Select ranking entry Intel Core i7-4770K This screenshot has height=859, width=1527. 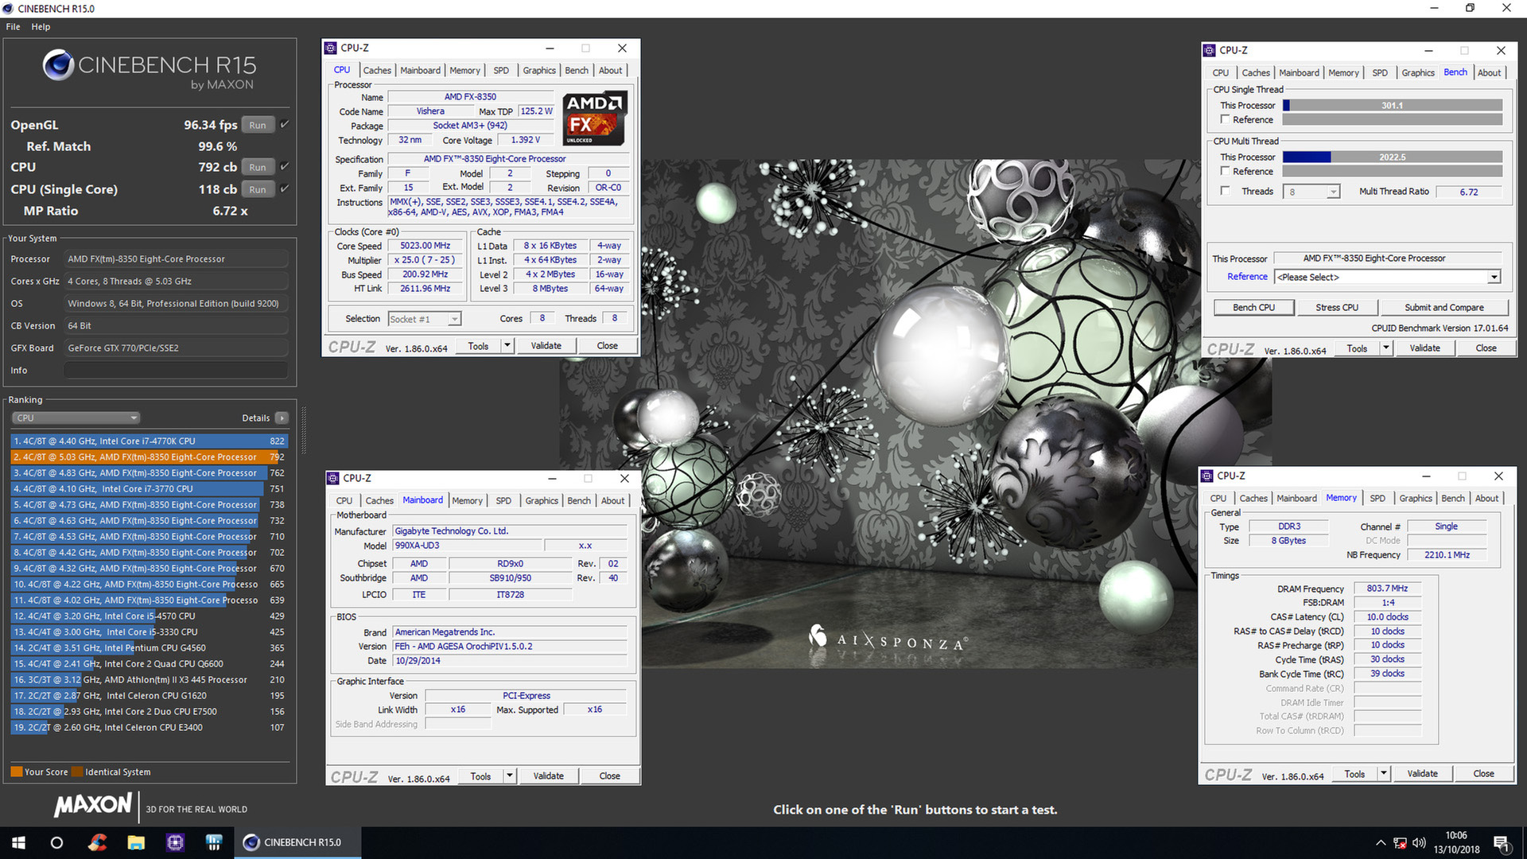pyautogui.click(x=149, y=441)
